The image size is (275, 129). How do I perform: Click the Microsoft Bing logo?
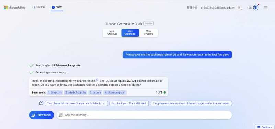(15, 8)
